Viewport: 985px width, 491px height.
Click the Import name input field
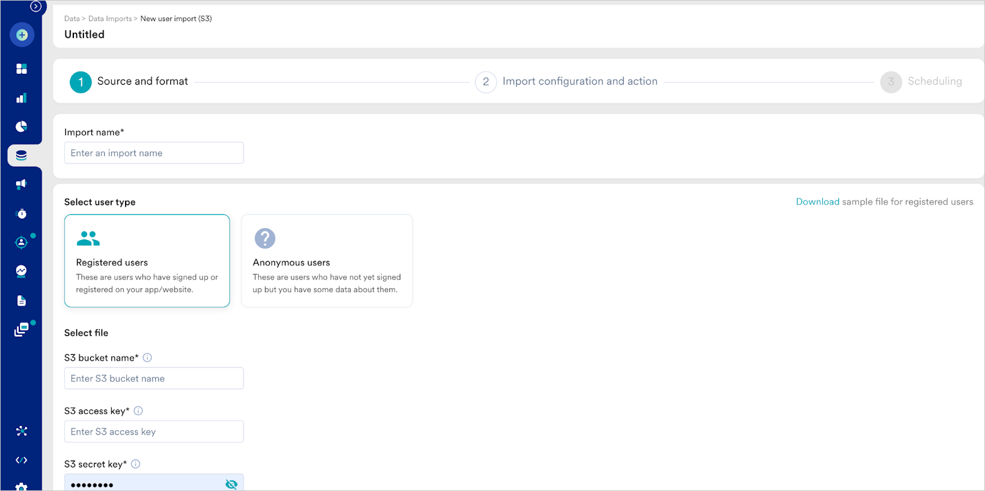(x=154, y=153)
